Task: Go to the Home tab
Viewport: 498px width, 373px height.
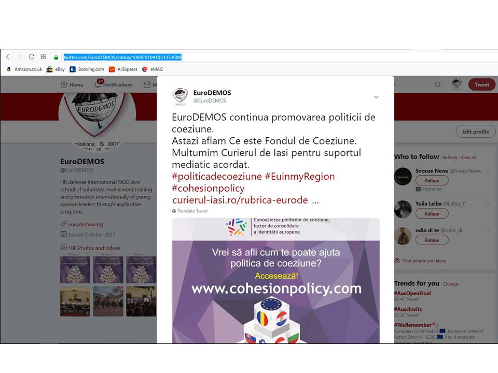Action: coord(72,84)
